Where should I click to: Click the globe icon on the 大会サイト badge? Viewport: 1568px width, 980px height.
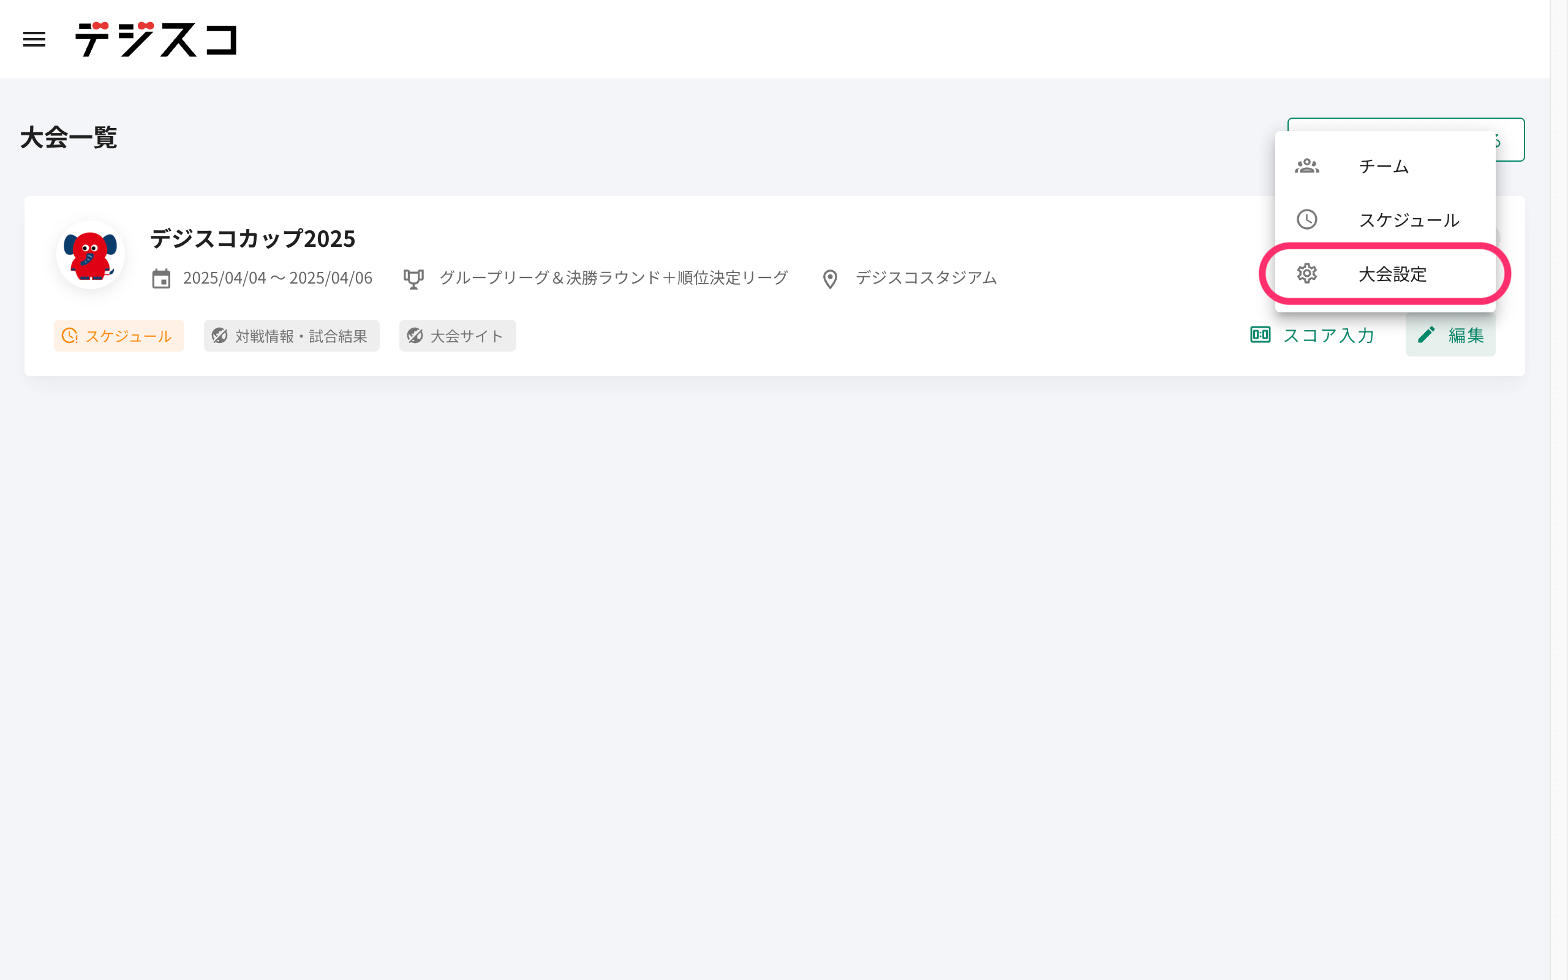pyautogui.click(x=417, y=335)
